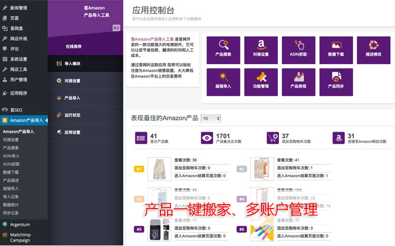Click the eye icon for 产品被点击次数
Viewport: 395px width, 246px height.
coord(207,138)
